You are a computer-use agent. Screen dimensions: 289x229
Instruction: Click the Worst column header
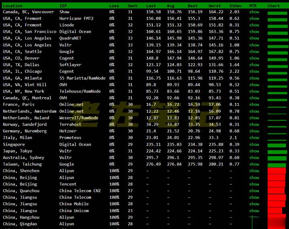point(215,6)
